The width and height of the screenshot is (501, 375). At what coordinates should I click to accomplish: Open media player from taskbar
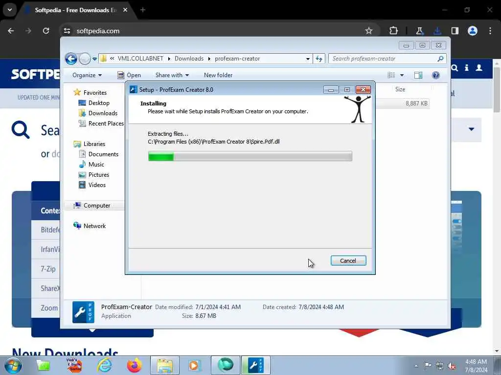tap(195, 365)
